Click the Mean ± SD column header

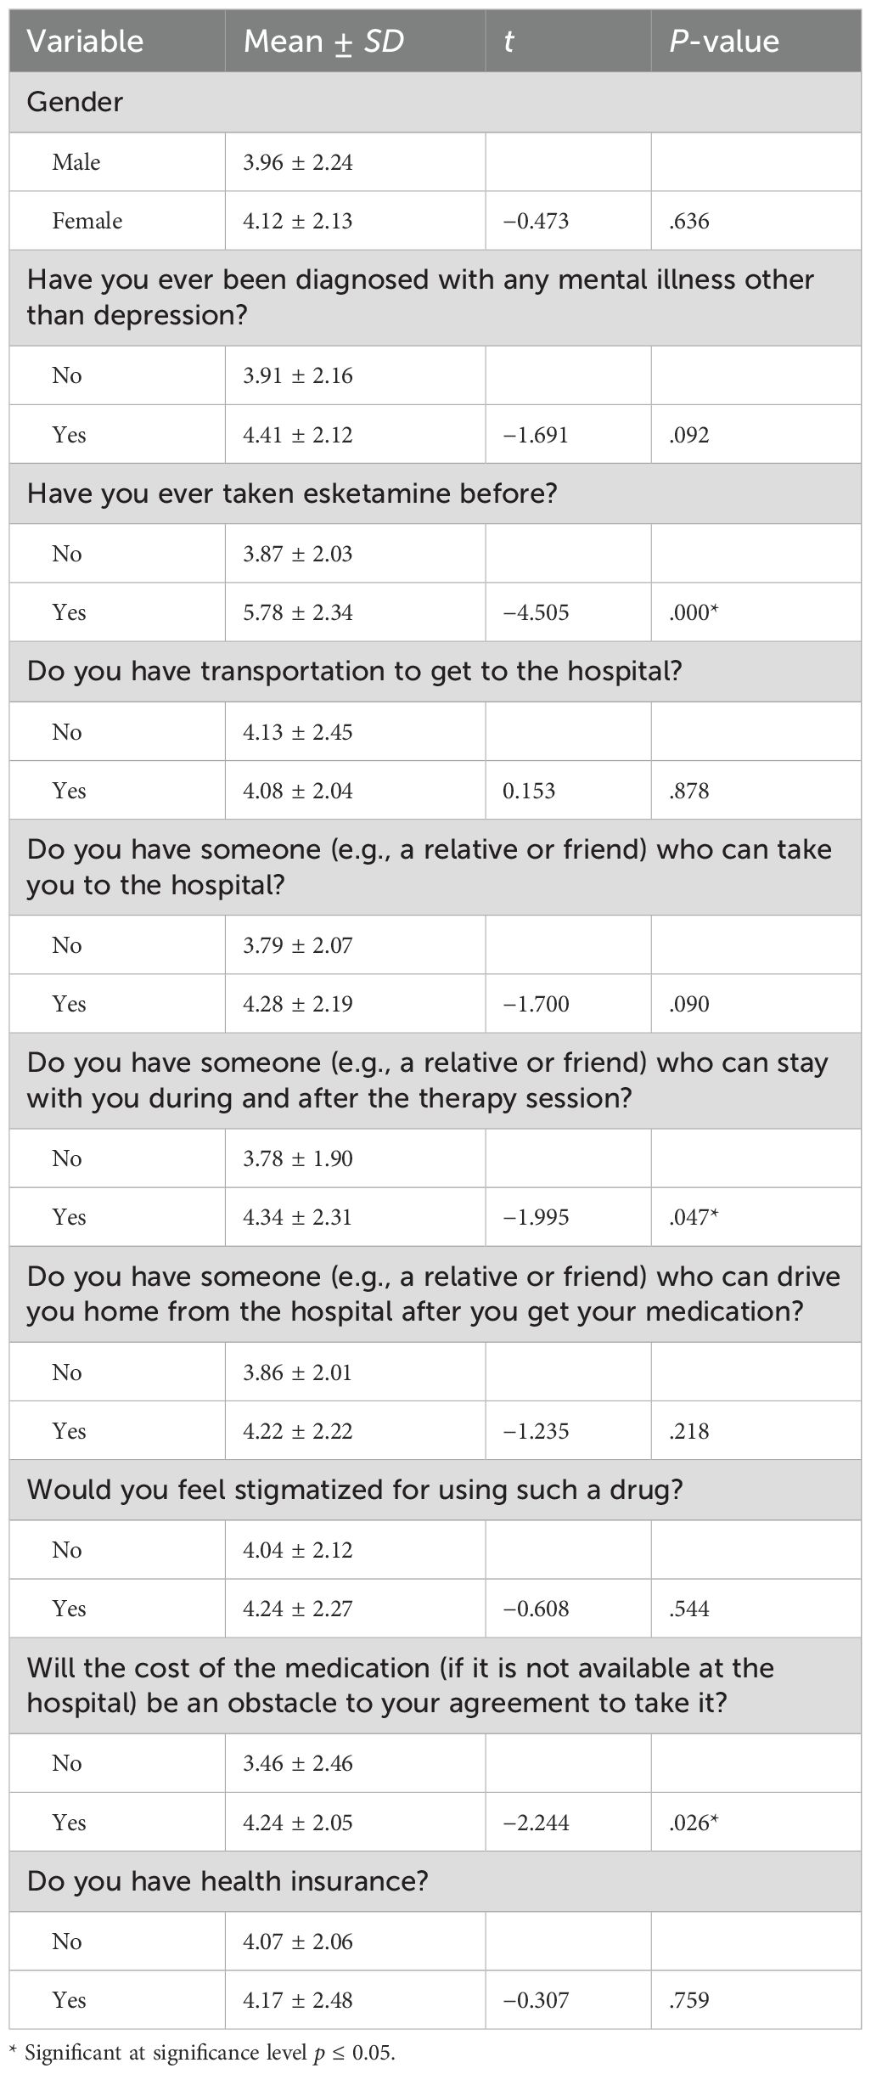pyautogui.click(x=323, y=42)
